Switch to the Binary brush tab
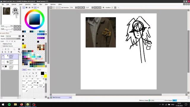The image size is (190, 107). [29, 70]
